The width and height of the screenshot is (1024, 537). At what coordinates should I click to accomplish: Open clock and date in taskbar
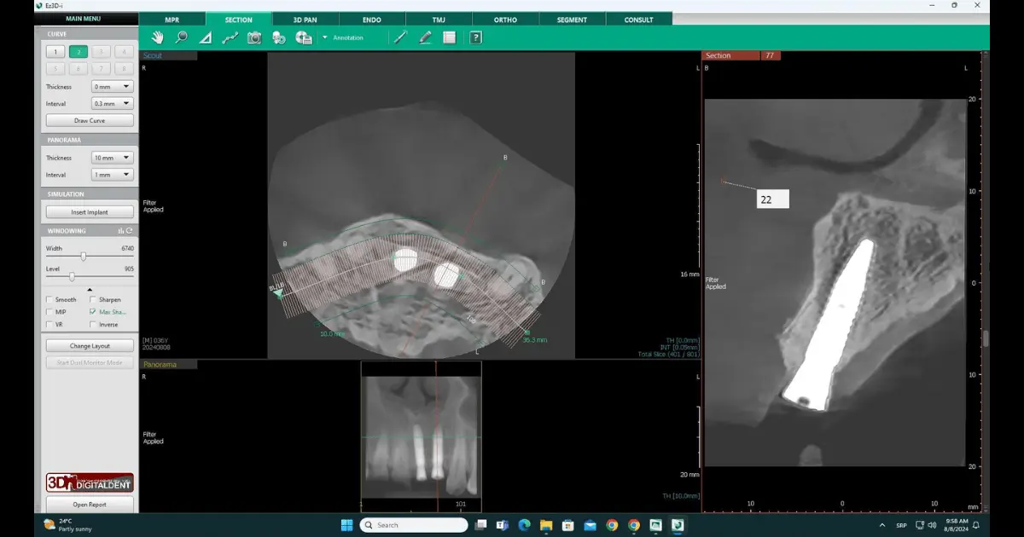click(x=956, y=525)
